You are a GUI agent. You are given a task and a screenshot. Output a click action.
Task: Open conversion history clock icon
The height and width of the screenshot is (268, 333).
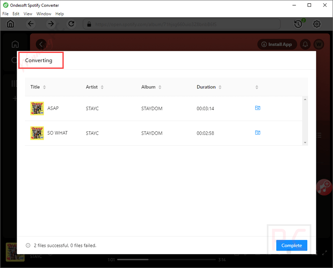[x=298, y=24]
